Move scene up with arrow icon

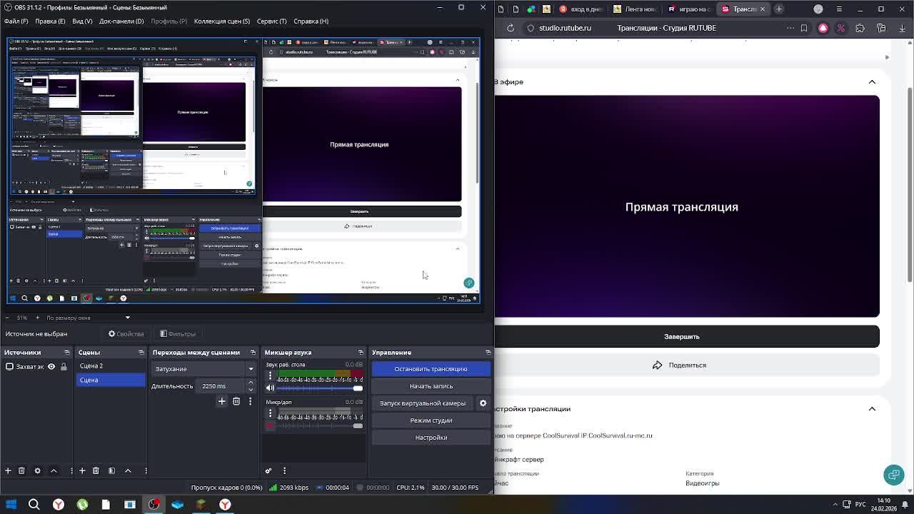coord(128,470)
